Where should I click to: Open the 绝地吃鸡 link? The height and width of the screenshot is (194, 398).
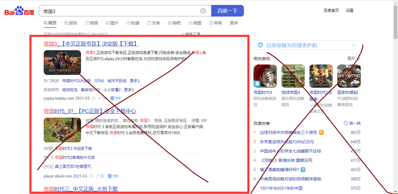click(x=70, y=90)
